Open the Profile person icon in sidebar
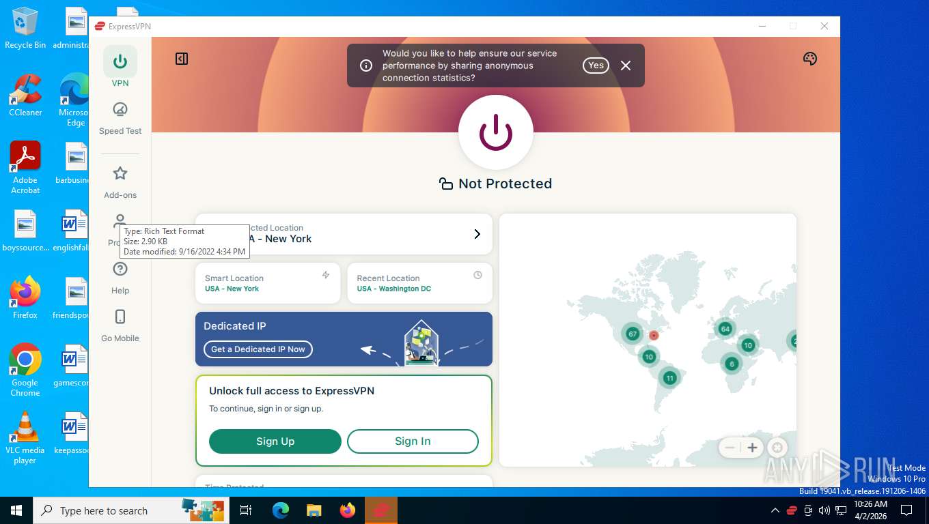Image resolution: width=929 pixels, height=524 pixels. pos(120,220)
